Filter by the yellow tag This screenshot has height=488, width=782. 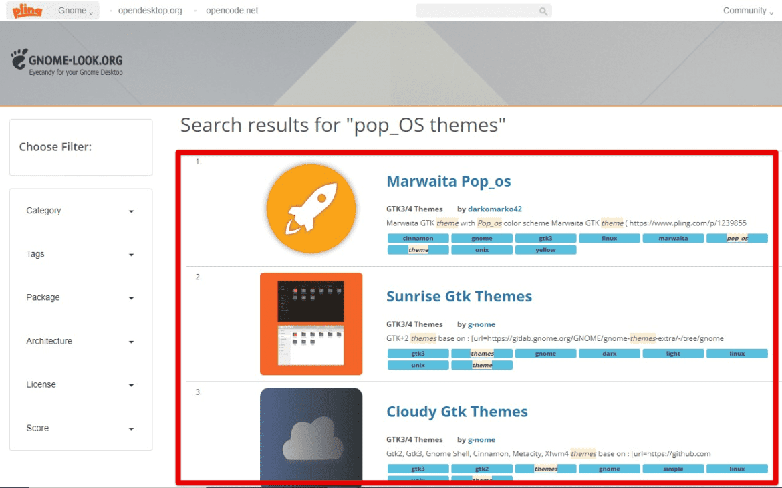(545, 249)
